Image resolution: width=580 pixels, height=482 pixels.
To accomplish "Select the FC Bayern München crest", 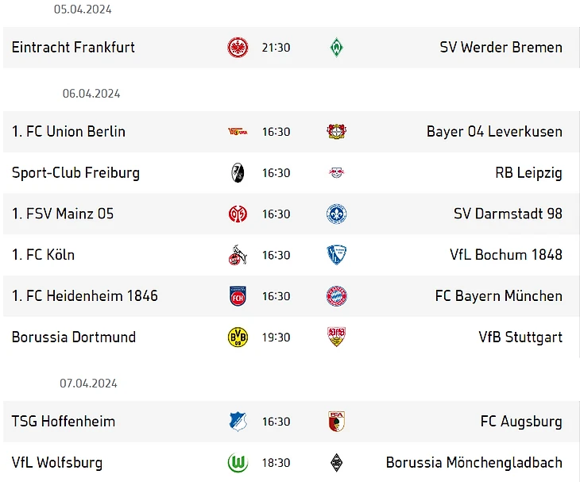I will [337, 296].
